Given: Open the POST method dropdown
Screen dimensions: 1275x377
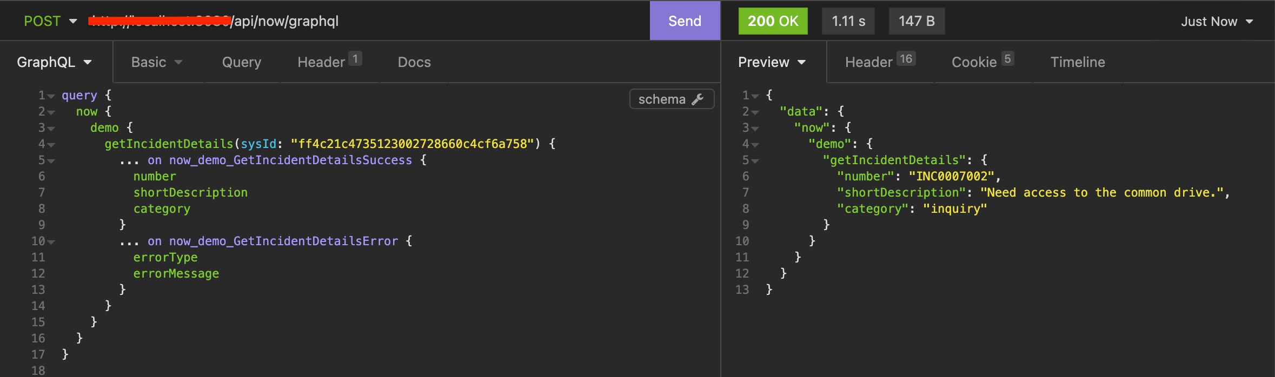Looking at the screenshot, I should pyautogui.click(x=50, y=21).
